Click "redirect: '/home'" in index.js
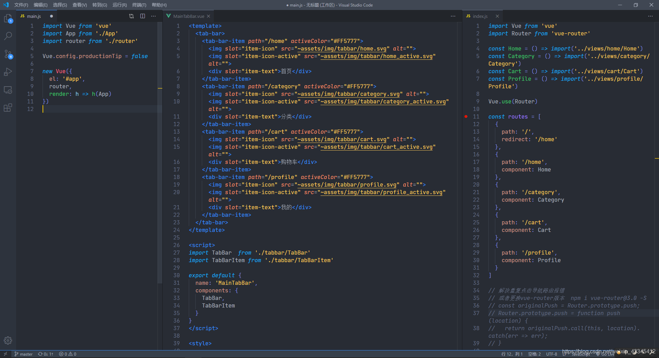Viewport: 659px width, 358px height. point(529,139)
